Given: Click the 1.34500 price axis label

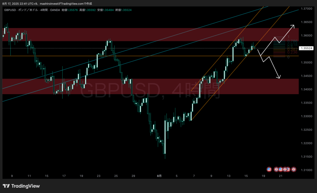Looking at the screenshot, I should click(306, 76).
